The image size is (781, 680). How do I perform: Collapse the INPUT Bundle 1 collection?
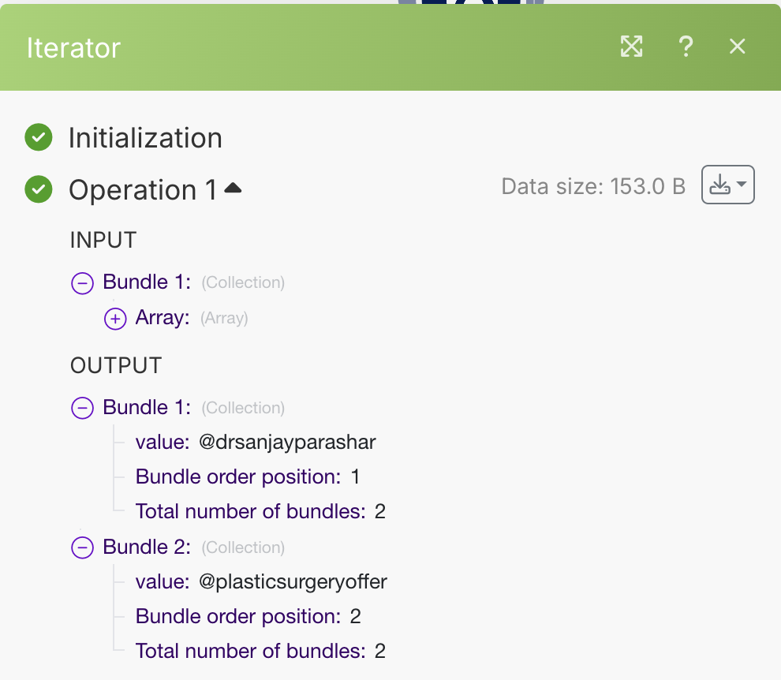coord(82,282)
